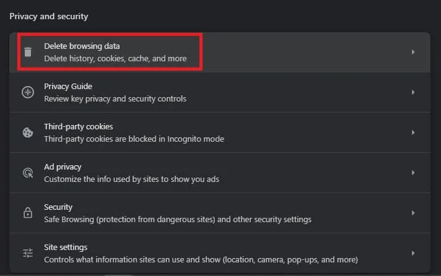
Task: Expand the Site settings row arrow
Action: coord(413,253)
